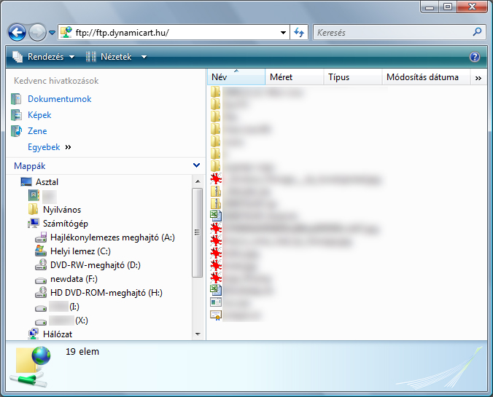Click the Forward navigation arrow

[x=37, y=32]
